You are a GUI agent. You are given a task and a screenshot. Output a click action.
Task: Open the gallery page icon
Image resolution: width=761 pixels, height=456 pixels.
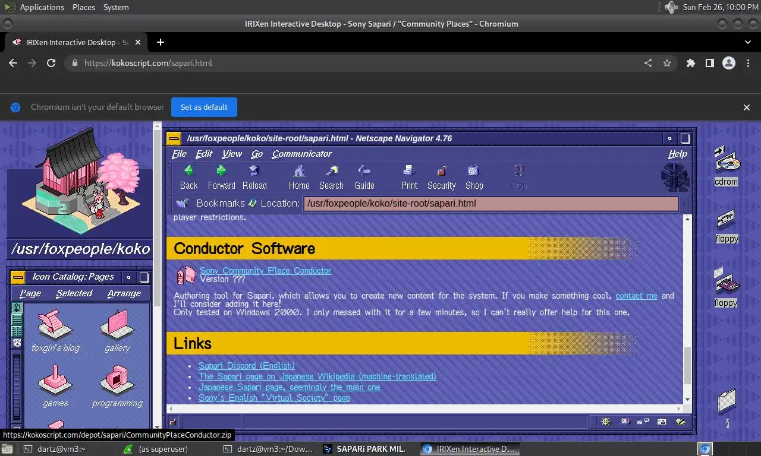point(117,324)
